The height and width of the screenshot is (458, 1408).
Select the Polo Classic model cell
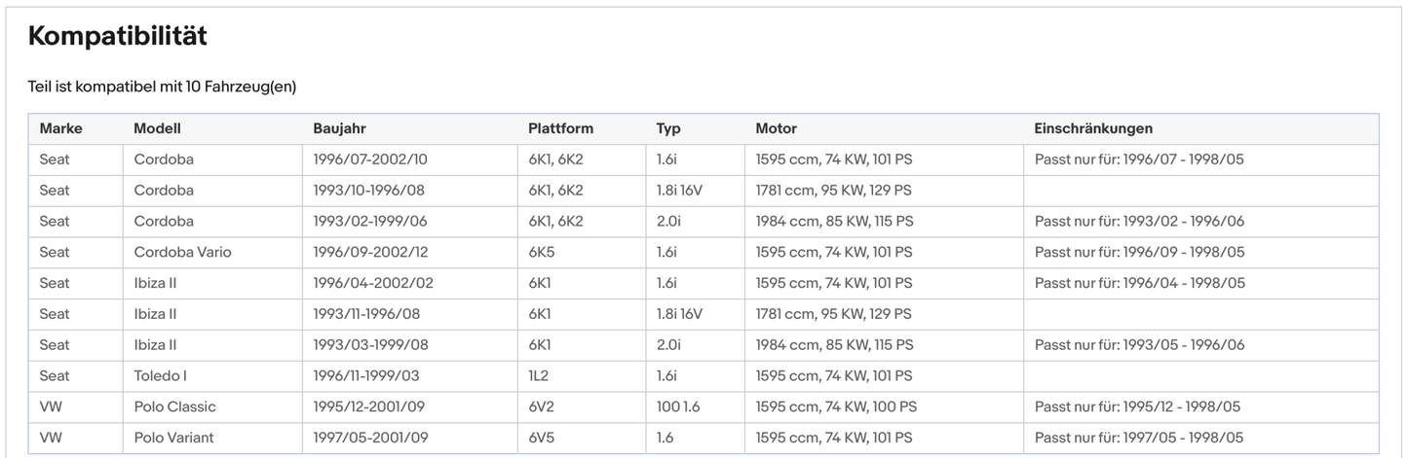coord(174,406)
